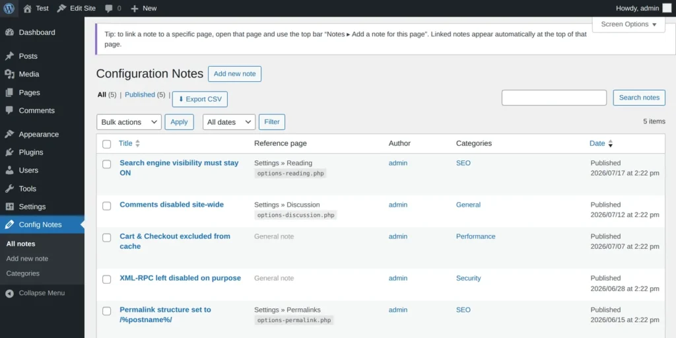Image resolution: width=676 pixels, height=338 pixels.
Task: Switch to the Published notes filter
Action: [x=140, y=95]
